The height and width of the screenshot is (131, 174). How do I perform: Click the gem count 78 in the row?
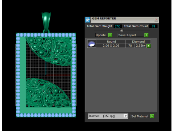click(x=130, y=45)
